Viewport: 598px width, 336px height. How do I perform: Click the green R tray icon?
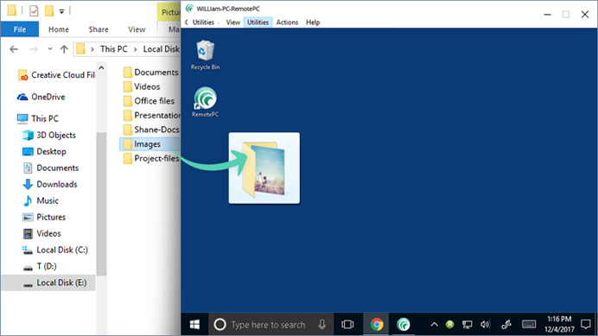point(450,325)
